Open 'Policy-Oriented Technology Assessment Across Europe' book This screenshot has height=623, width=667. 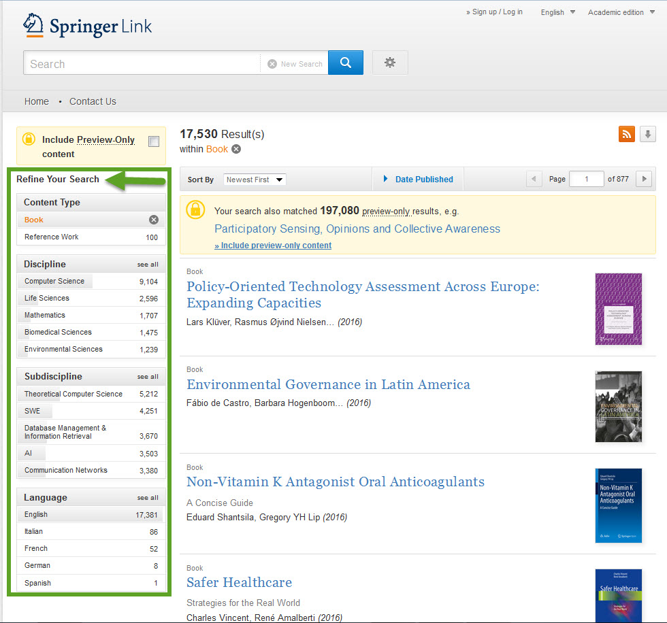click(x=363, y=294)
